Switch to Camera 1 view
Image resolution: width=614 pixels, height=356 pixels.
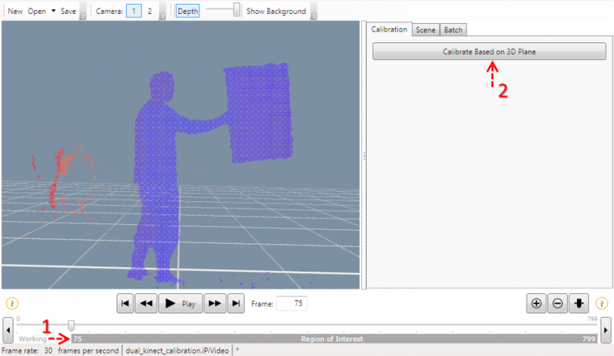134,11
